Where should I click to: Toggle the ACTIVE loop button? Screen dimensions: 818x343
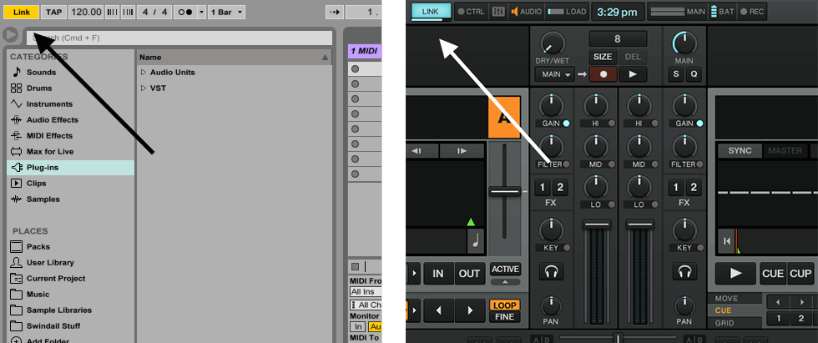coord(505,269)
